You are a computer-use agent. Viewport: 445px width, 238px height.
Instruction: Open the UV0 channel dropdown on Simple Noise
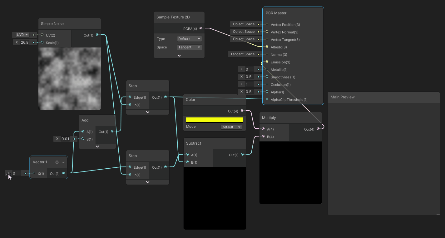(22, 35)
